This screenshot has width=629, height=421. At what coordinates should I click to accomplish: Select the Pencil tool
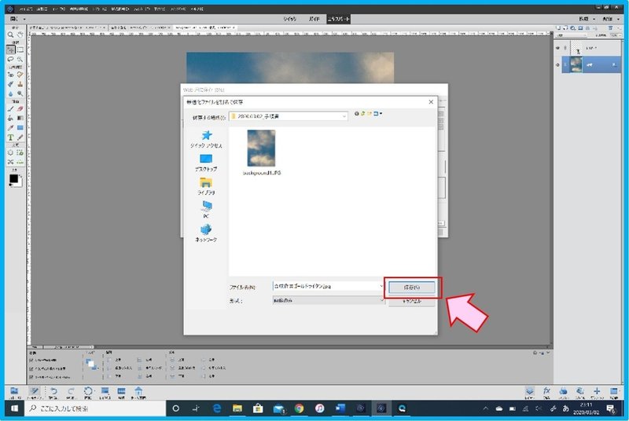(x=20, y=137)
